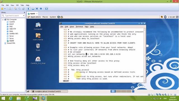The width and height of the screenshot is (179, 101).
Task: Open the VMware Help menu
Action: pos(27,5)
